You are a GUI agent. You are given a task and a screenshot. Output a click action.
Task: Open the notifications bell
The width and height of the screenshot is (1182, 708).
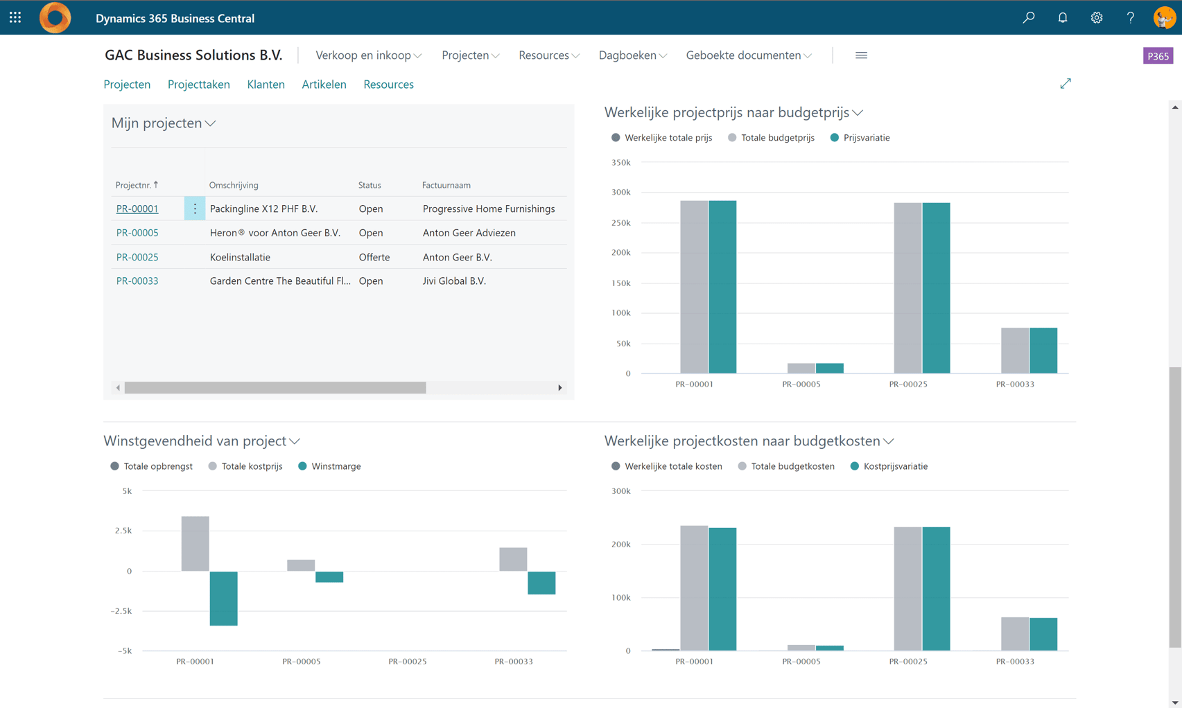(x=1063, y=18)
